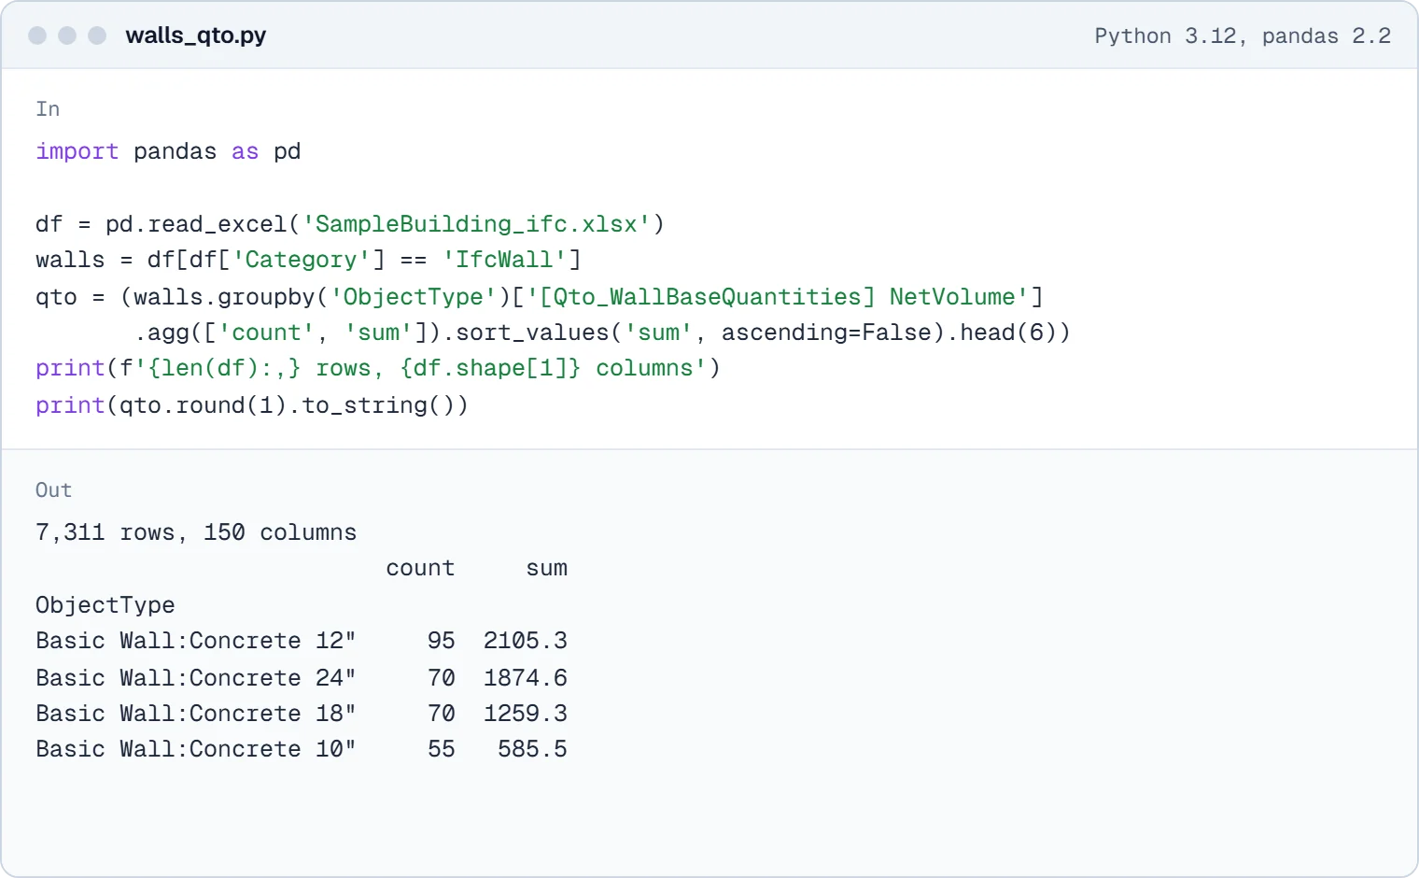
Task: Click the Basic Wall:Concrete 18" row
Action: coord(302,714)
